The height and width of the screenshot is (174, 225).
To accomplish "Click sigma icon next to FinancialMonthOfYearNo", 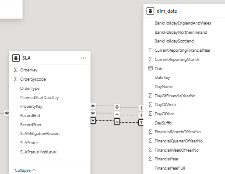I will click(151, 131).
